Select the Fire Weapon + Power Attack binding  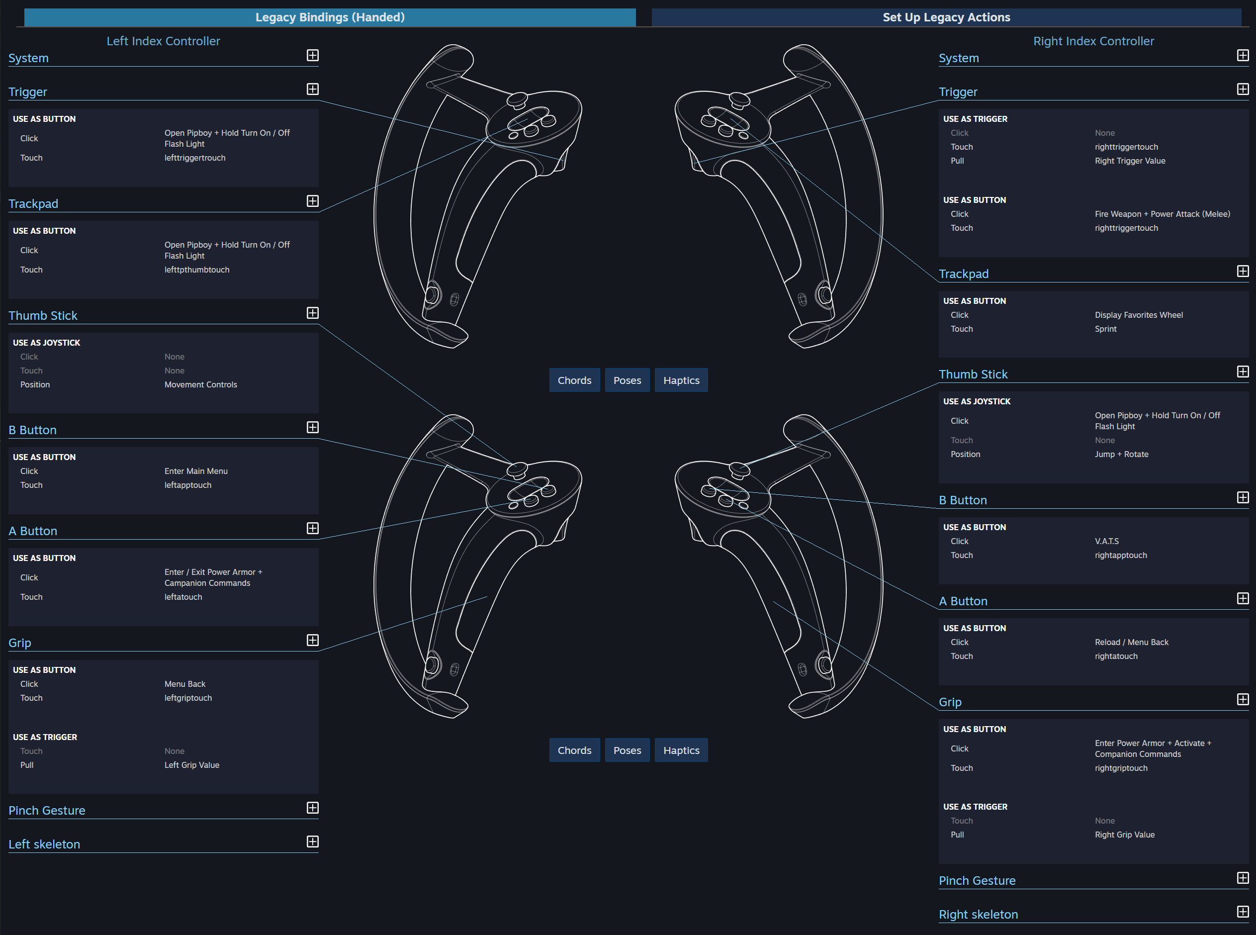(x=1162, y=214)
